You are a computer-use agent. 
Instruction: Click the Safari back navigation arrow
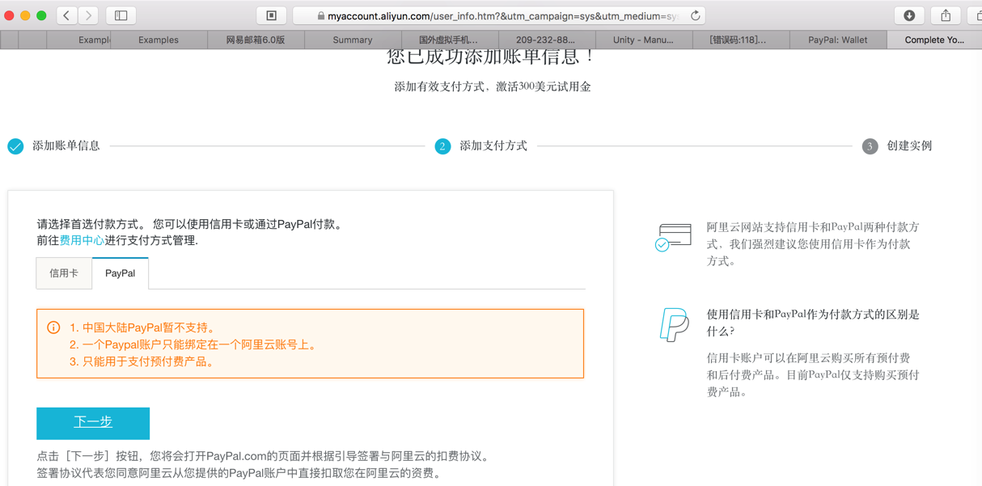[67, 15]
